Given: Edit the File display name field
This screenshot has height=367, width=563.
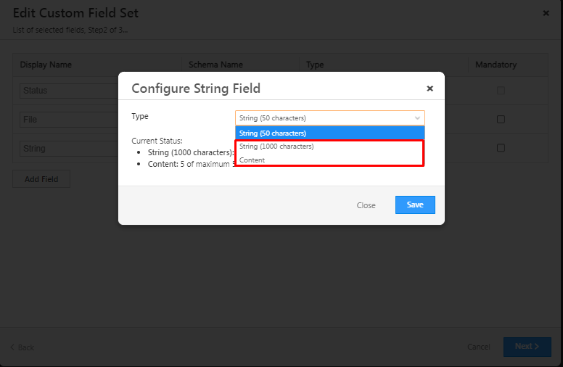Looking at the screenshot, I should click(x=69, y=120).
